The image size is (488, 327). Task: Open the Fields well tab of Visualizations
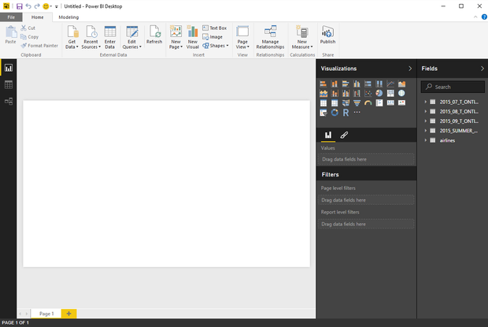[328, 135]
